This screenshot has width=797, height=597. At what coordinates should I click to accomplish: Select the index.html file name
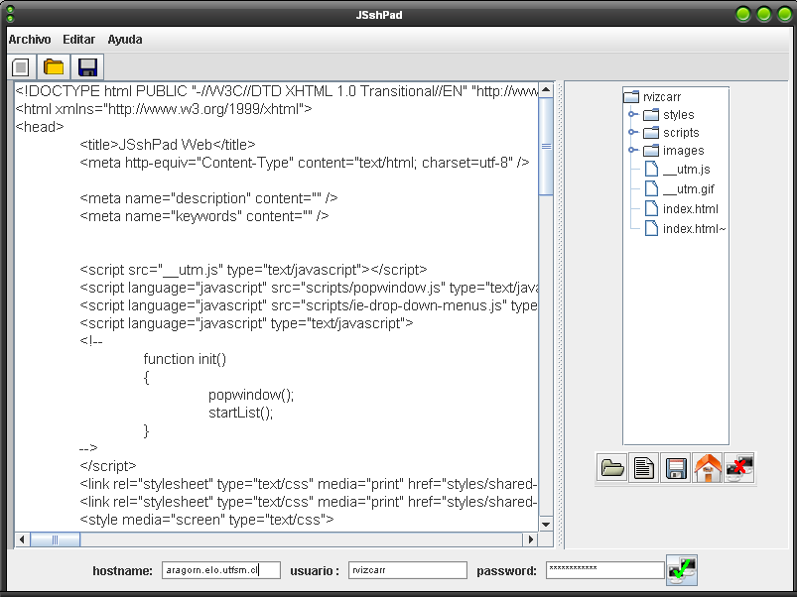tap(691, 208)
